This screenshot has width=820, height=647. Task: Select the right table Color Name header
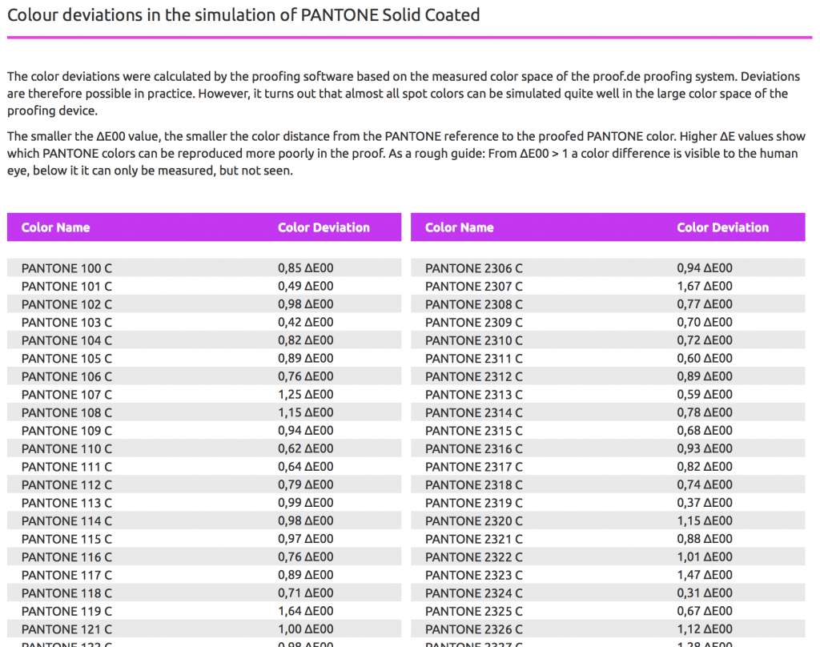coord(459,227)
